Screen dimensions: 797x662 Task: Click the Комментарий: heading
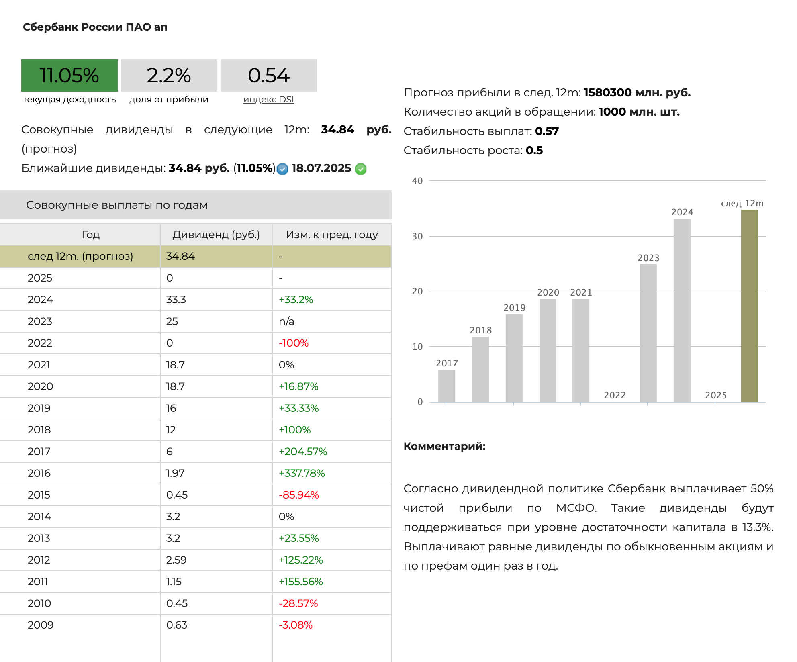pos(444,446)
